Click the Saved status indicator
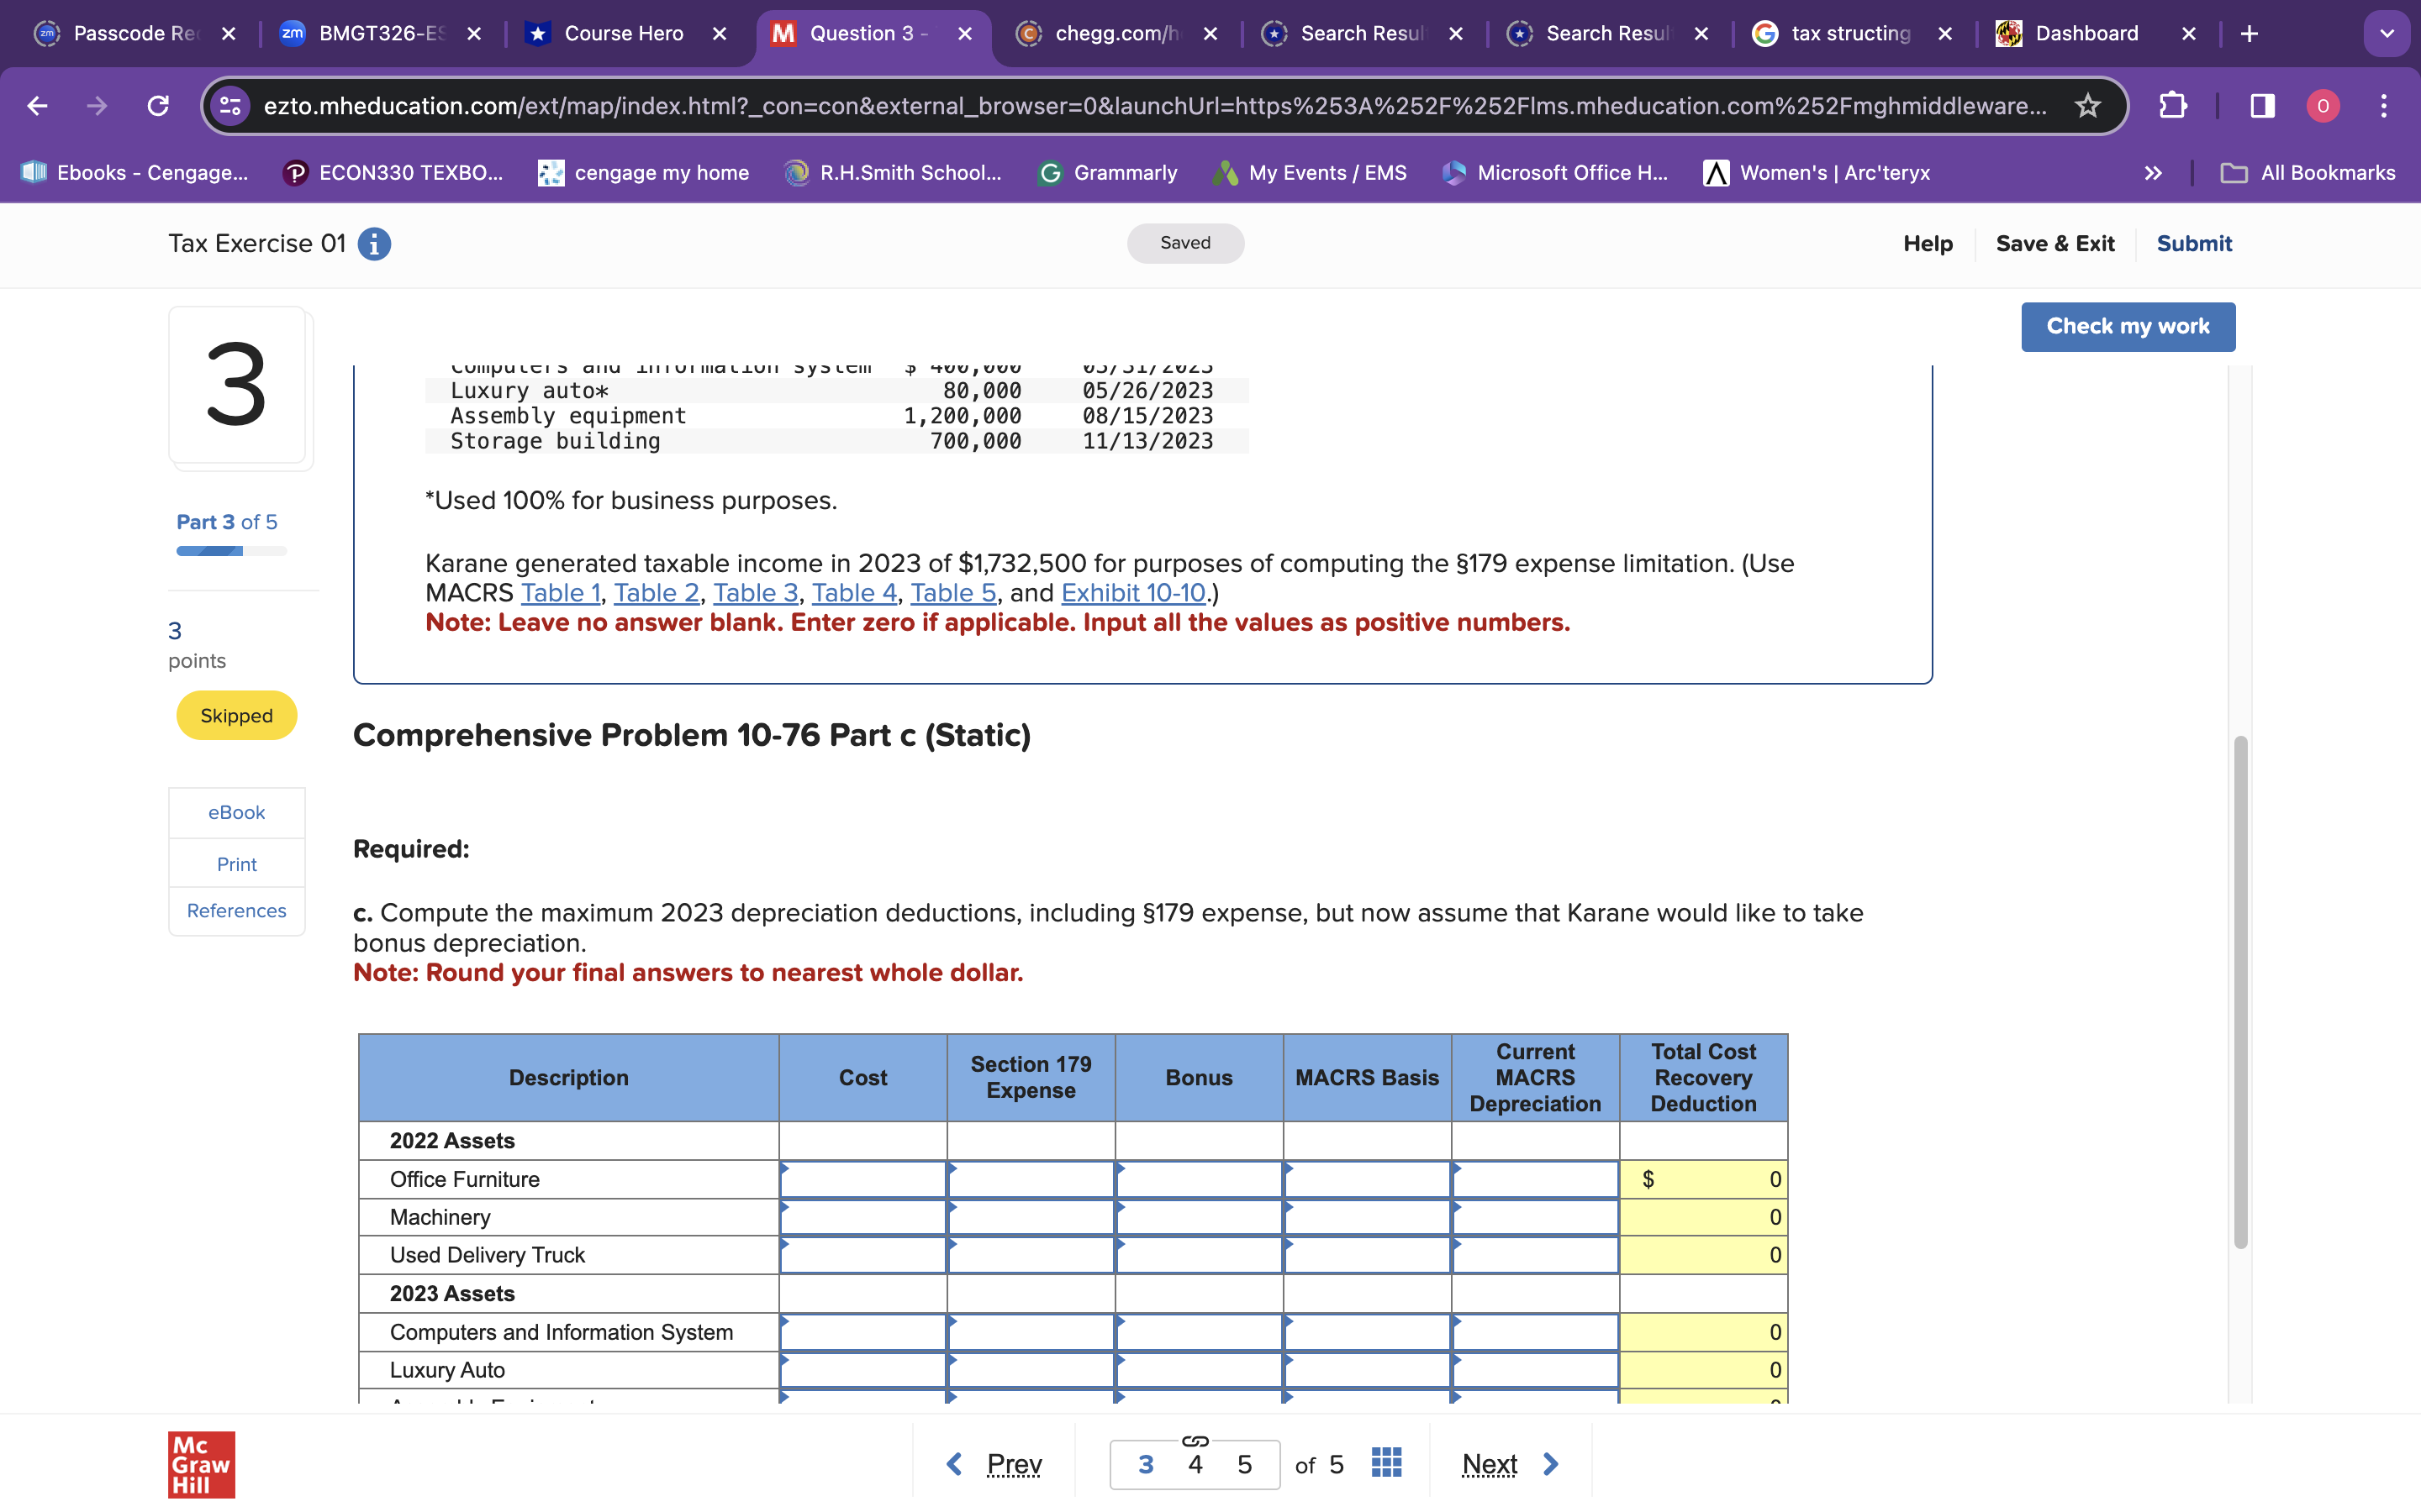The image size is (2421, 1512). click(1184, 243)
